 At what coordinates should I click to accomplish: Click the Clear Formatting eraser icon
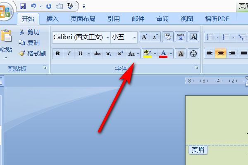[168, 37]
